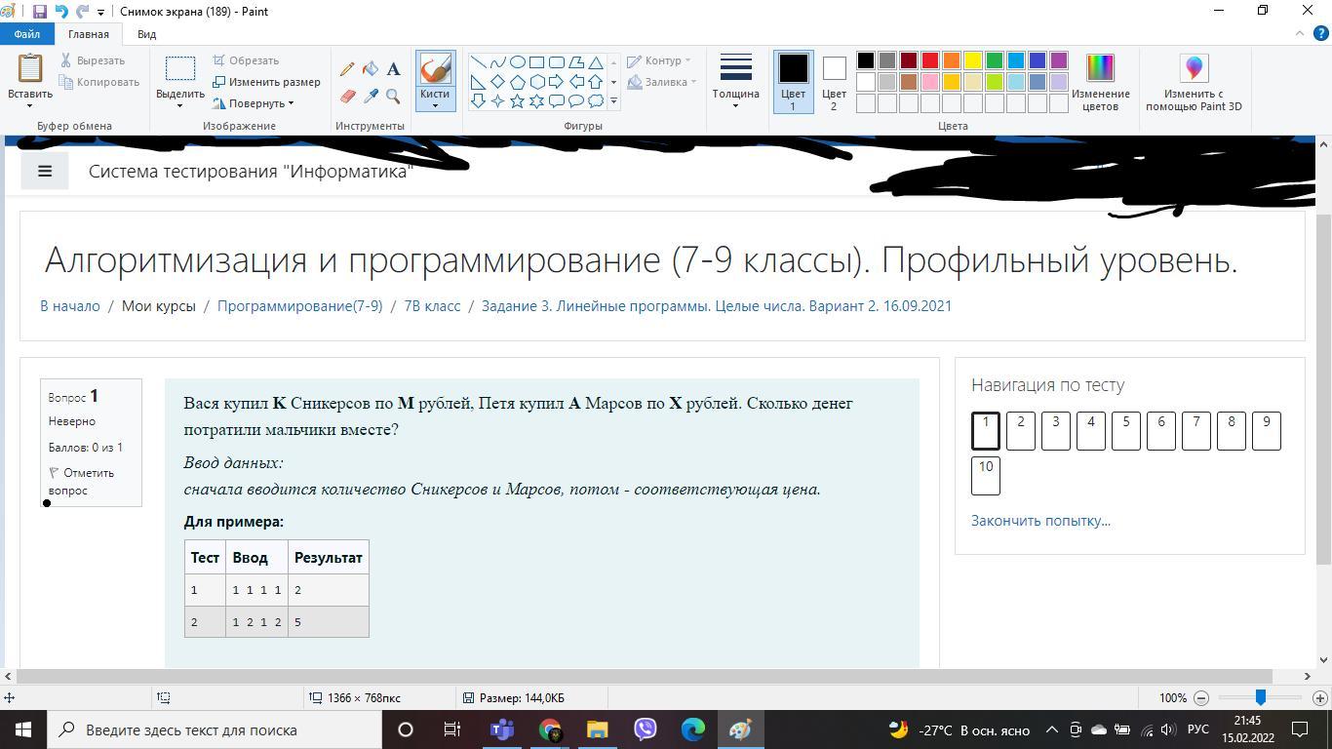
Task: Activate the Text tool
Action: point(393,69)
